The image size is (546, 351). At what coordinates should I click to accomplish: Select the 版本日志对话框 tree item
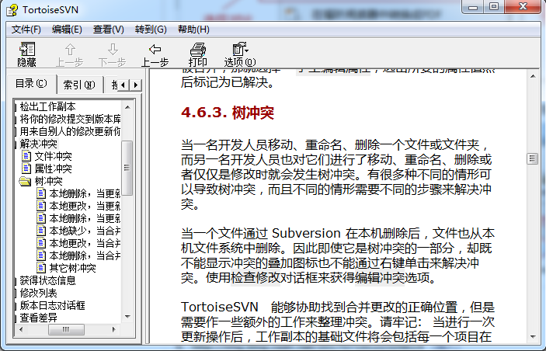click(x=52, y=305)
